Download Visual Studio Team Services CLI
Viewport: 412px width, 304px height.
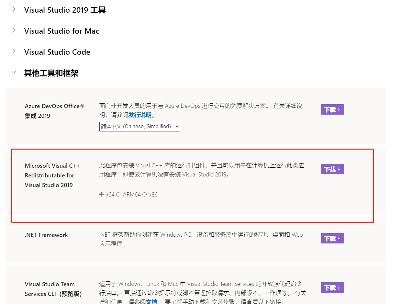click(x=332, y=287)
